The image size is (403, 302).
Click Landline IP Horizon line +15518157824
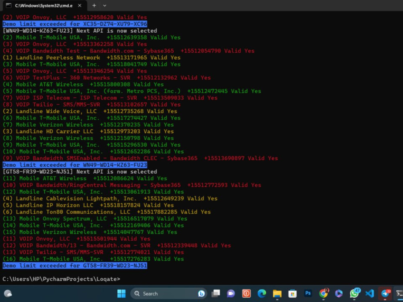(88, 205)
